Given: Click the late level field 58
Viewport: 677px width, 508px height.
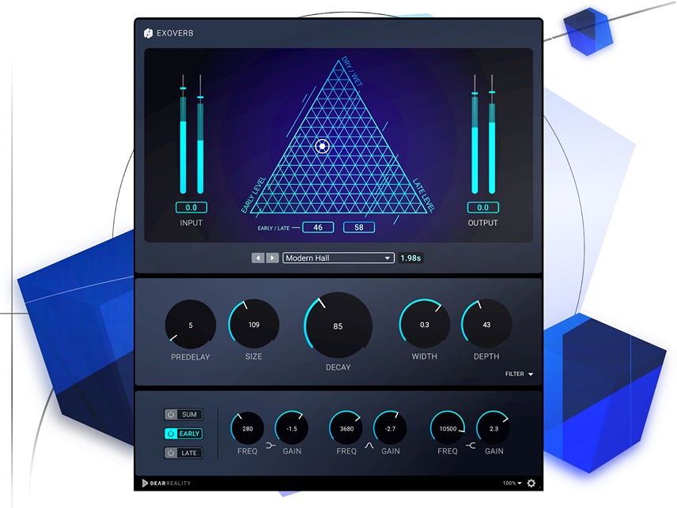Looking at the screenshot, I should [x=359, y=228].
